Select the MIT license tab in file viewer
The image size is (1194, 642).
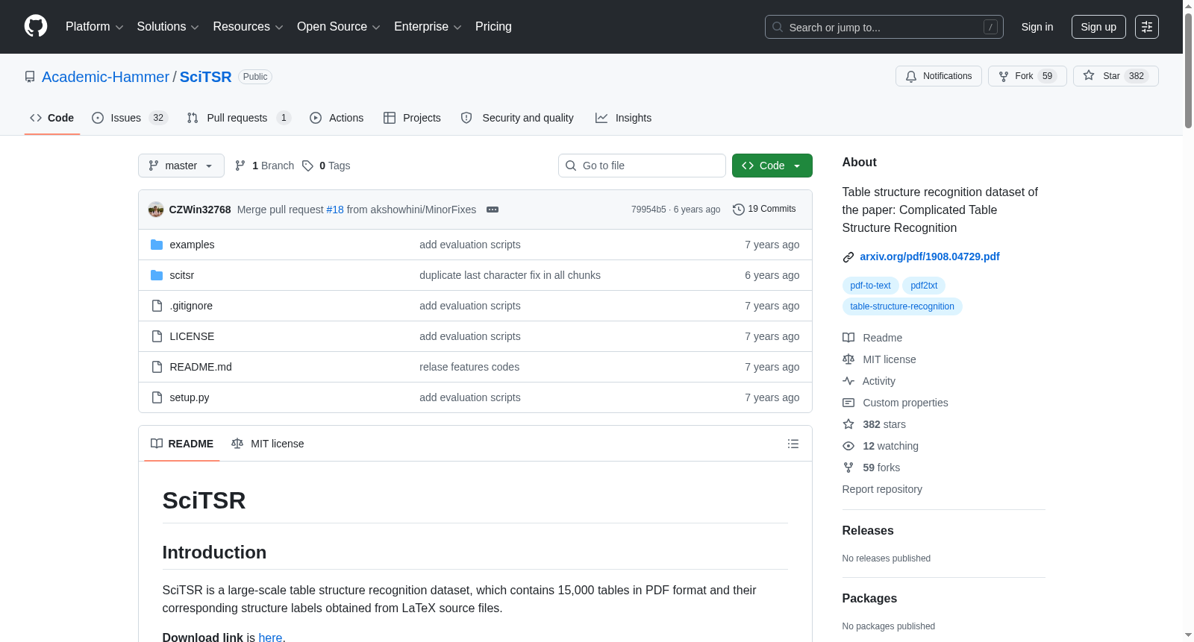(x=268, y=444)
